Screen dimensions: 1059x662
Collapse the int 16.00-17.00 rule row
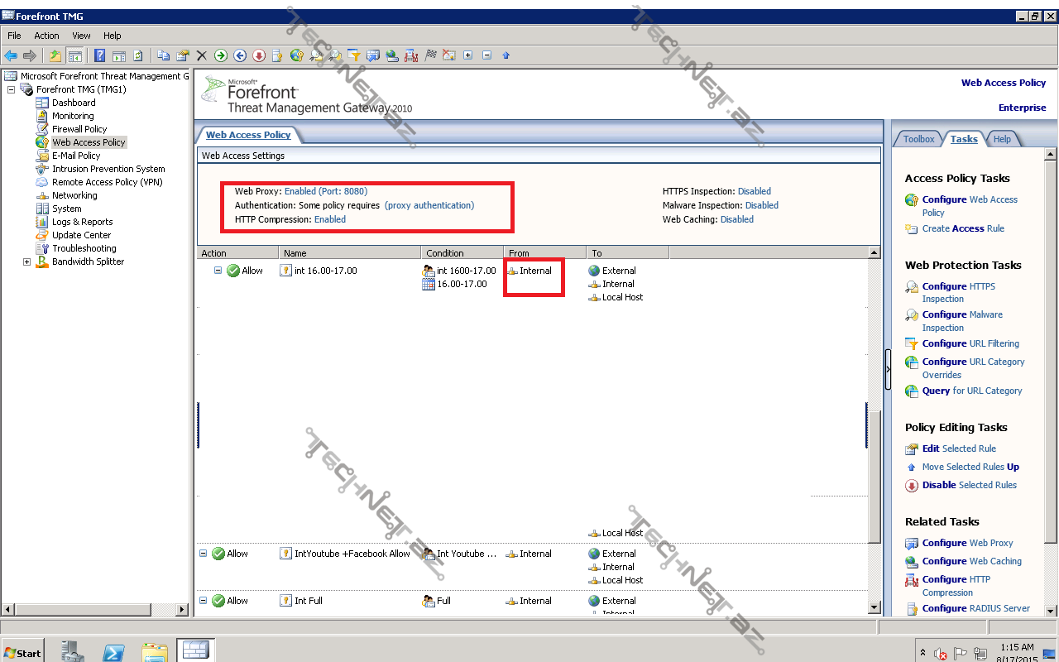point(218,271)
